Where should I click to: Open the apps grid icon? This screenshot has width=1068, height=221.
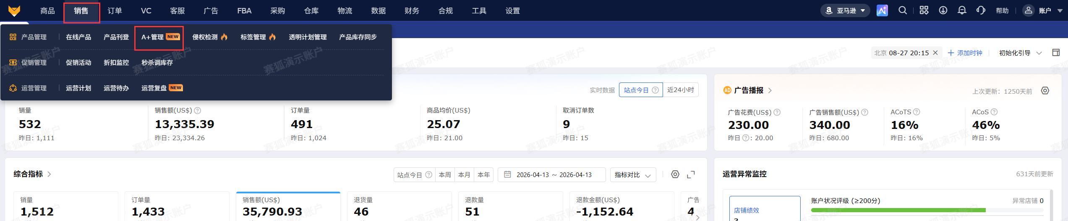coord(924,10)
